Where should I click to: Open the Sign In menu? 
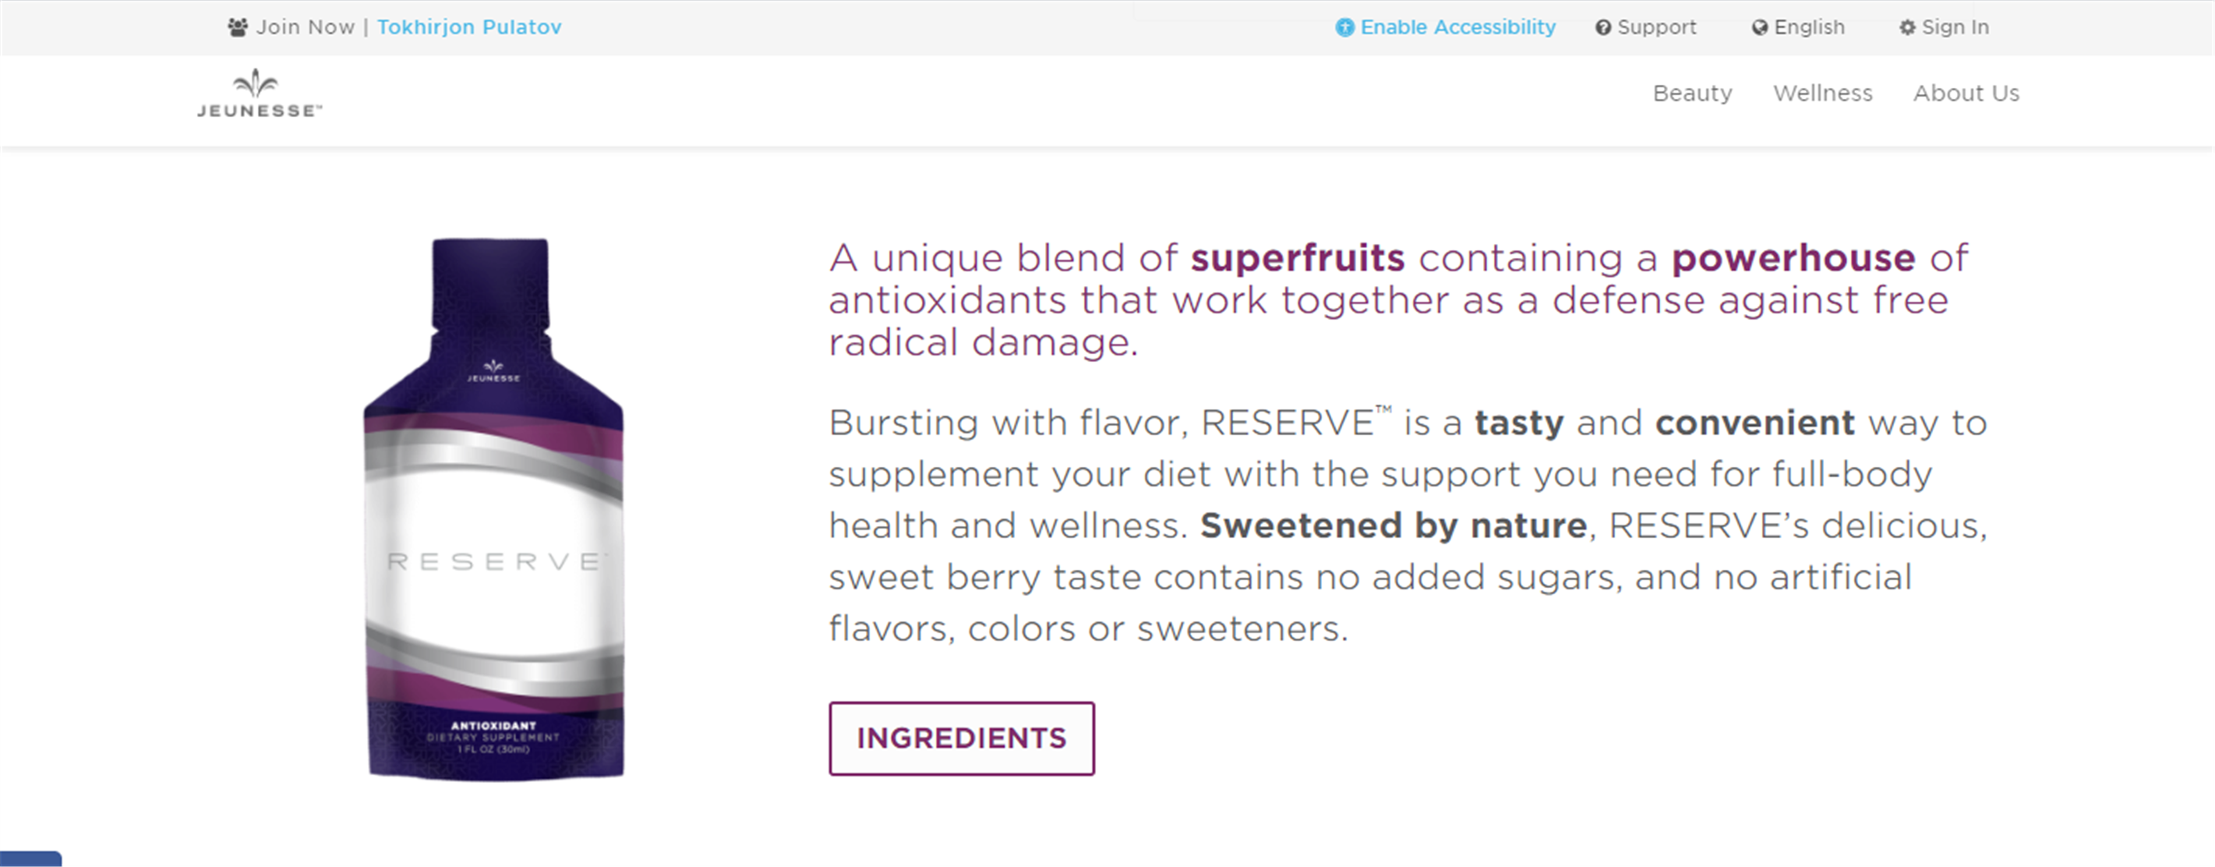click(x=1955, y=27)
